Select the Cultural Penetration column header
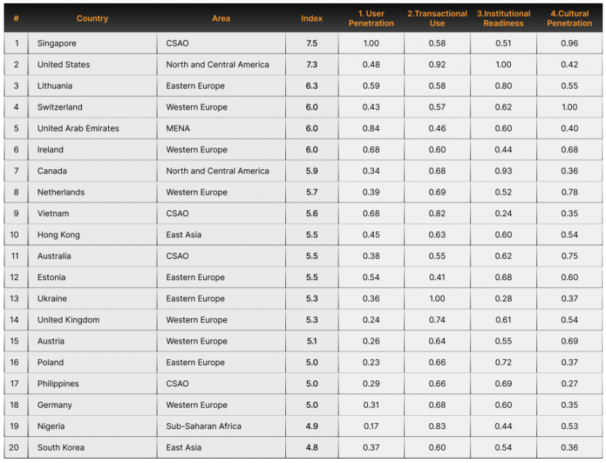This screenshot has height=463, width=606. click(x=570, y=18)
